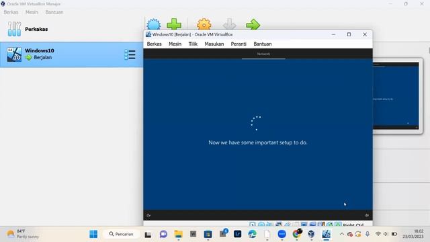The image size is (430, 242).
Task: Switch to VirtualBox Manager taskbar icon
Action: tap(311, 234)
